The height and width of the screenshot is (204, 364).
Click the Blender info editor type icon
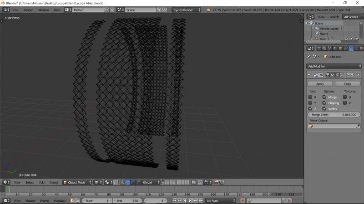tap(6, 10)
